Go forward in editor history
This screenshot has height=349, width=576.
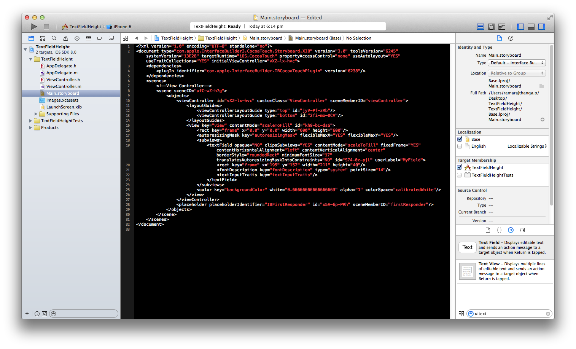[146, 38]
